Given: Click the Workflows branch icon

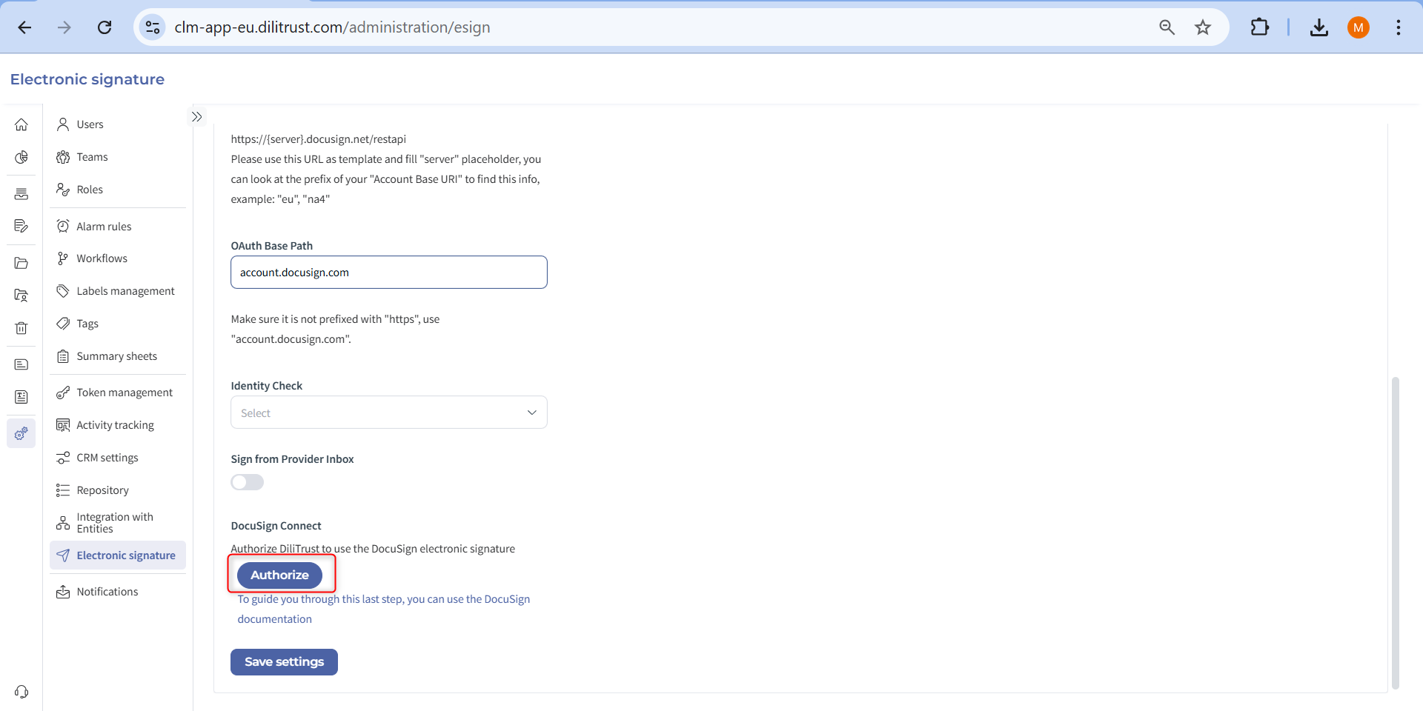Looking at the screenshot, I should tap(63, 258).
